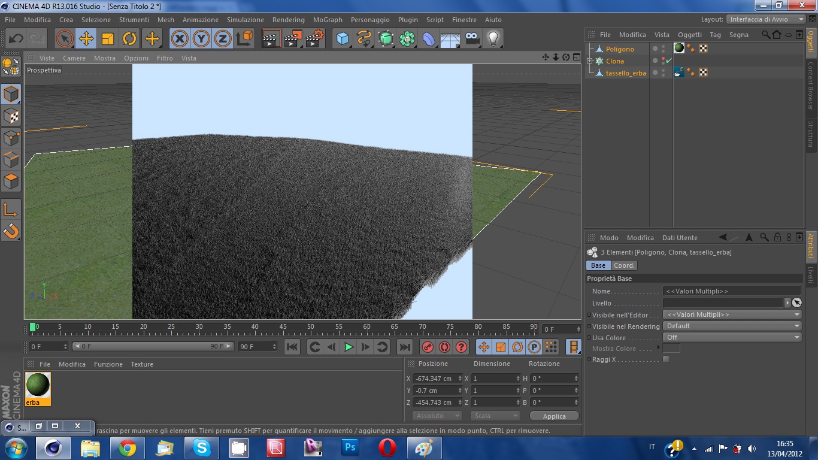Toggle the Y axis lock

(x=201, y=39)
